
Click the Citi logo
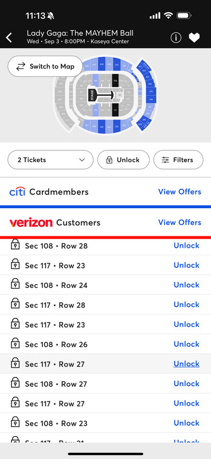coord(17,192)
